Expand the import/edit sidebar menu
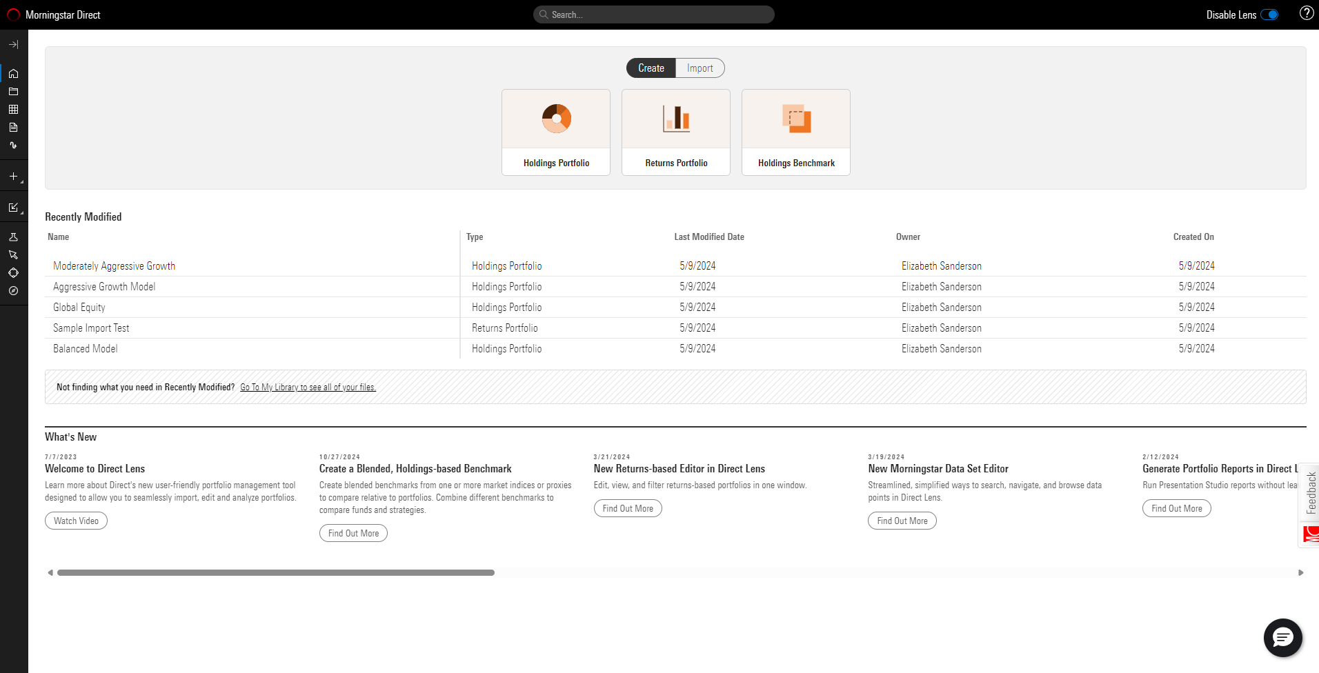Image resolution: width=1319 pixels, height=673 pixels. (13, 207)
